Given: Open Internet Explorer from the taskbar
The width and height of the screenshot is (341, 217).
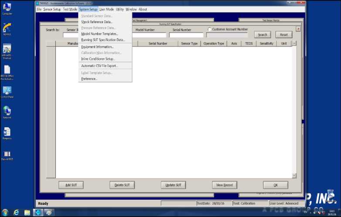Looking at the screenshot, I should point(16,212).
